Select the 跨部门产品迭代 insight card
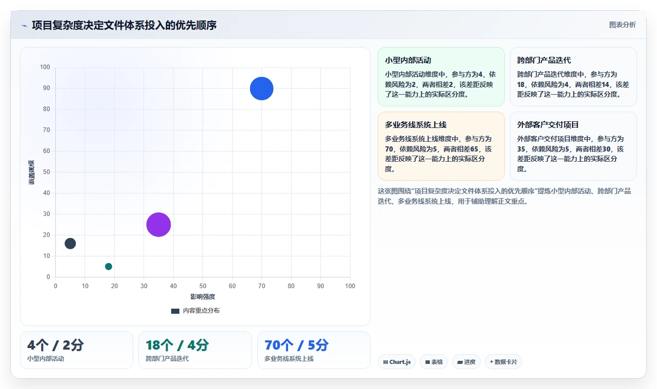 (x=573, y=77)
